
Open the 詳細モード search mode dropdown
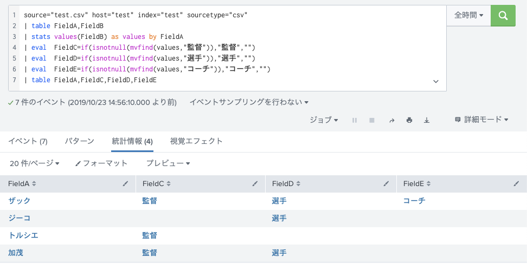click(481, 120)
